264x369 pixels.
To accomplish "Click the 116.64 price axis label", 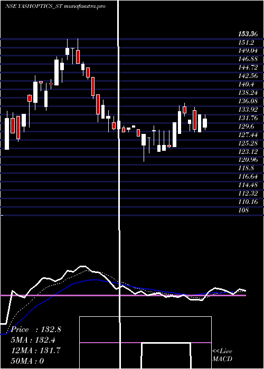I will click(x=248, y=177).
